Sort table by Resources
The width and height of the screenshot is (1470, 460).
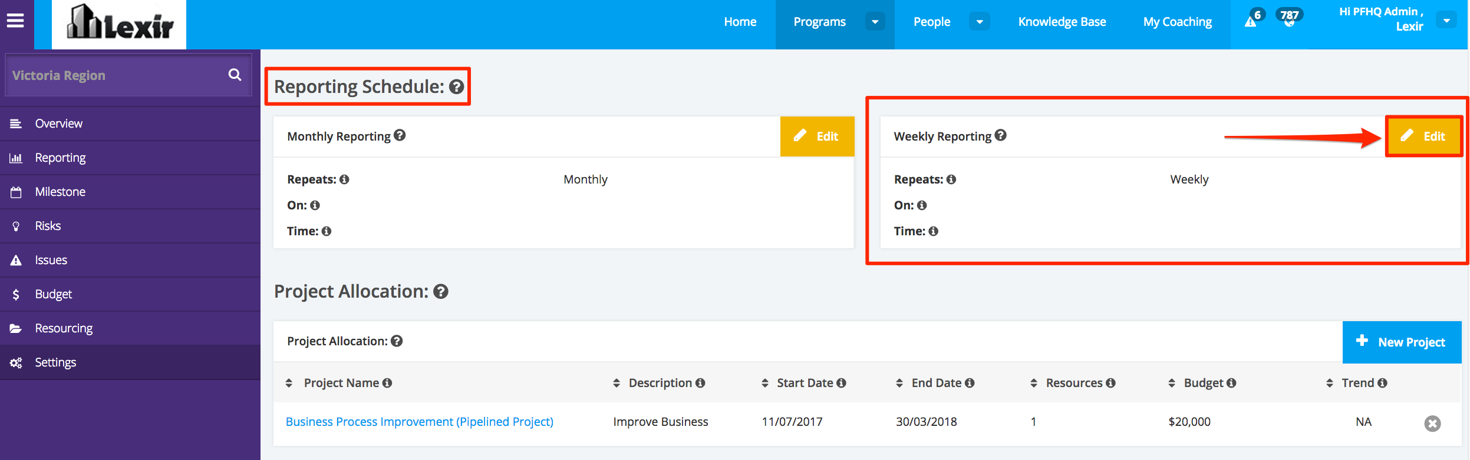pyautogui.click(x=1034, y=383)
